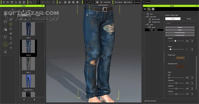
Task: Open the Secondary Color swatch
Action: (x=180, y=66)
